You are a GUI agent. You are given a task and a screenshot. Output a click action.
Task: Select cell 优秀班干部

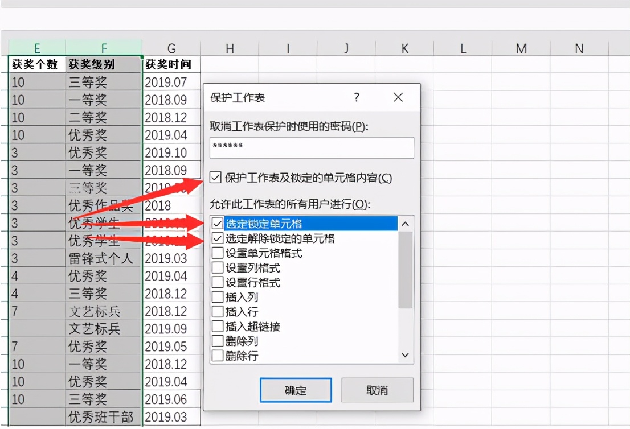pyautogui.click(x=104, y=416)
